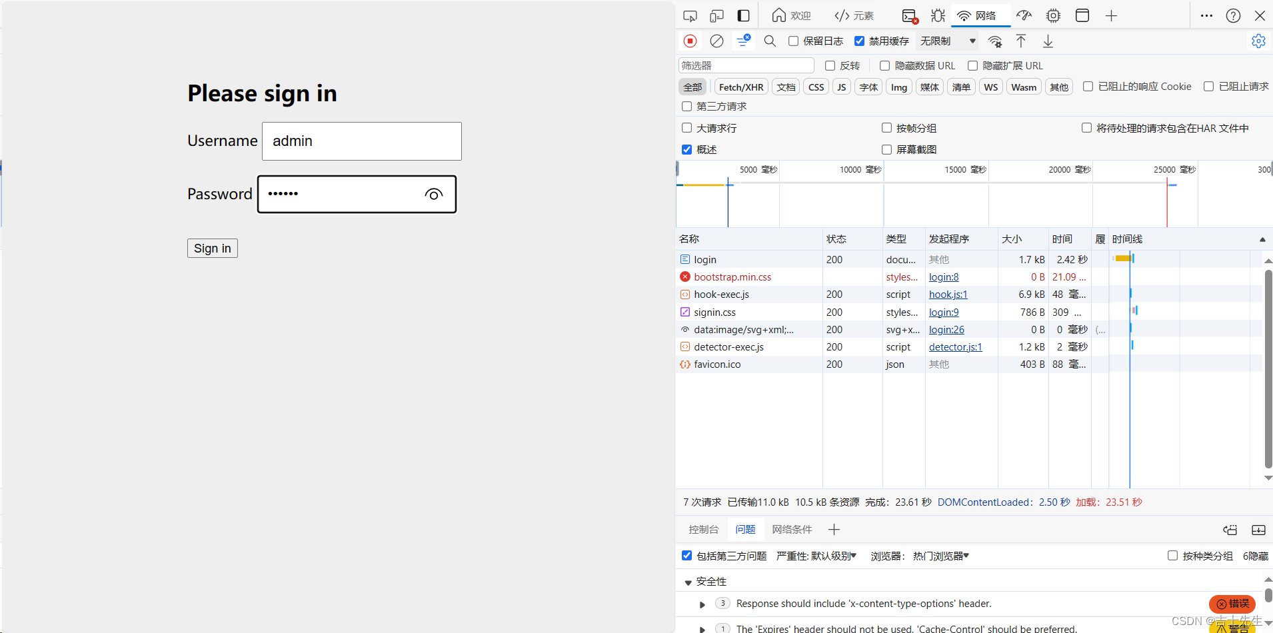Click the move-drawer-to-main-panel icon
Image resolution: width=1273 pixels, height=633 pixels.
coord(1230,530)
